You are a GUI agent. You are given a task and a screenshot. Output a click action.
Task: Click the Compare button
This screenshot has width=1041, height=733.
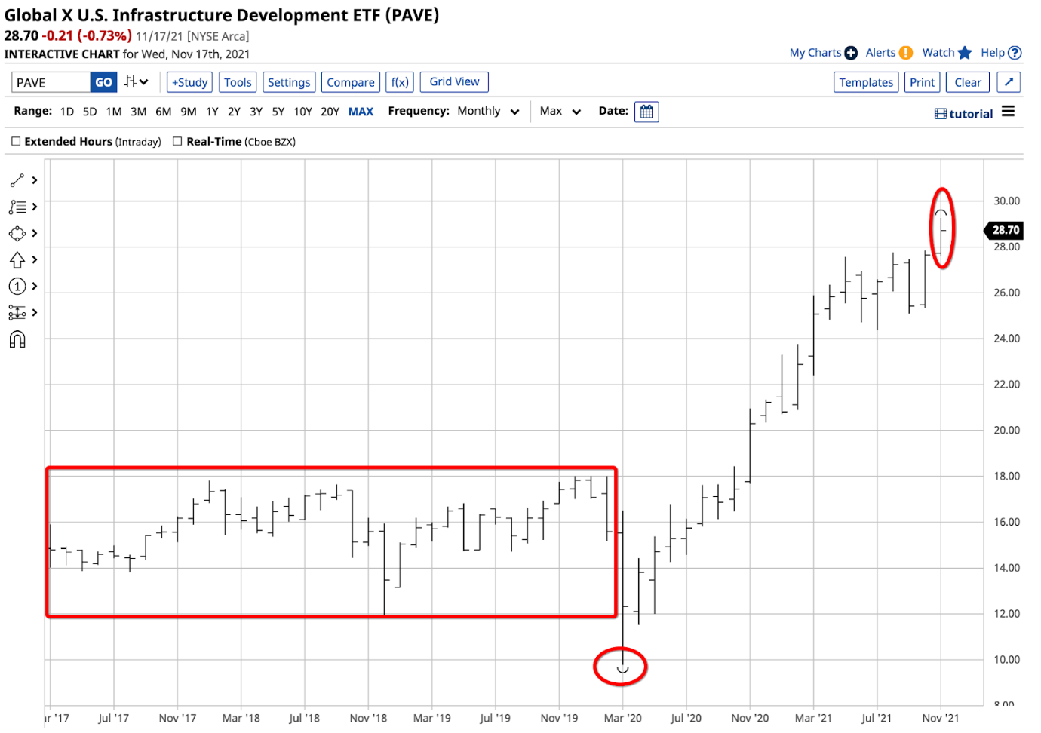(351, 82)
